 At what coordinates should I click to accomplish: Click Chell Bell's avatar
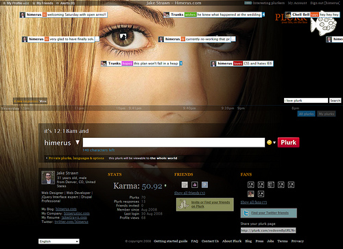click(288, 14)
